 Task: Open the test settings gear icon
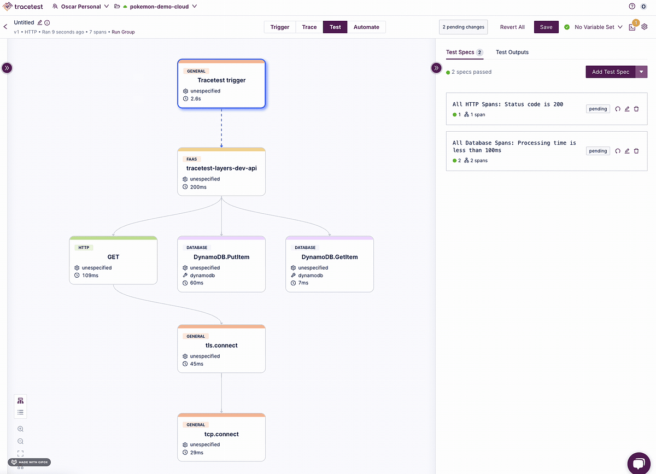645,26
